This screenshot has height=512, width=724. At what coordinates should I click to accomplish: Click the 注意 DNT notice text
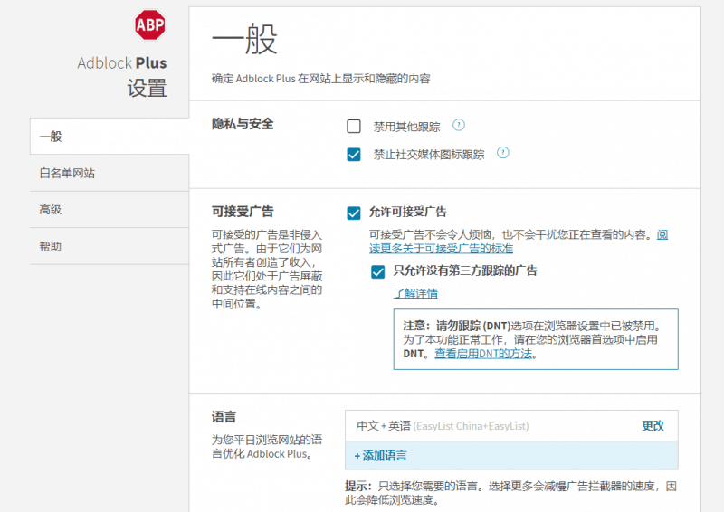coord(533,339)
